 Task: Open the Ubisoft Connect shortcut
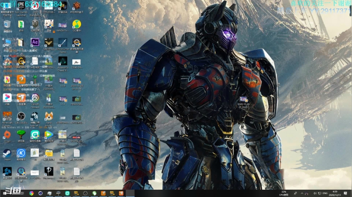[35, 98]
